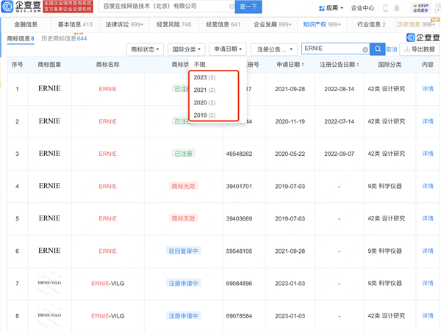This screenshot has width=441, height=333.
Task: Open the ERNIE-VILG trademark link in row 7
Action: coord(107,283)
